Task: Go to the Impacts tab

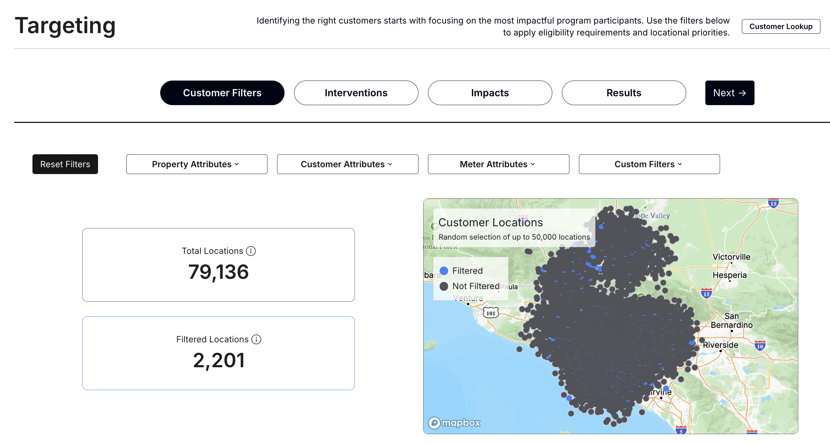Action: (490, 93)
